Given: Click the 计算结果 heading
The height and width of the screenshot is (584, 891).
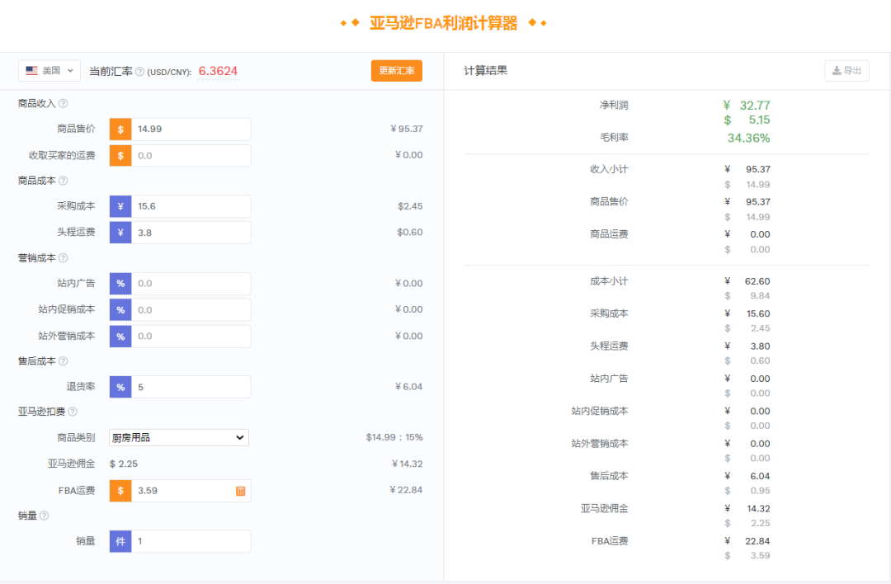Looking at the screenshot, I should tap(486, 71).
